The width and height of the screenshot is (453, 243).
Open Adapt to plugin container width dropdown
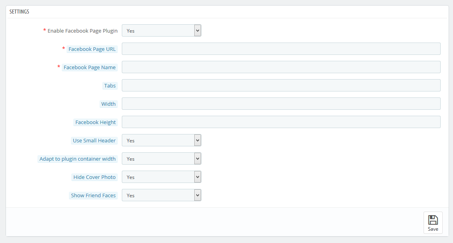pos(161,159)
